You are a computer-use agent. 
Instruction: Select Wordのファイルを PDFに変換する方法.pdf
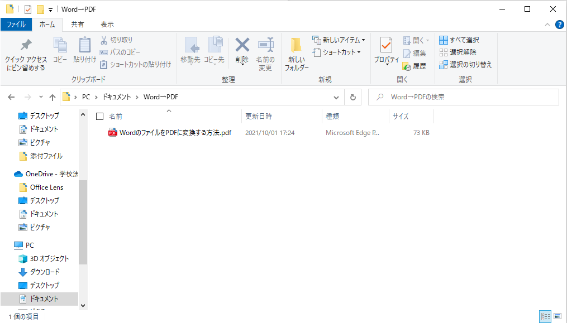175,133
